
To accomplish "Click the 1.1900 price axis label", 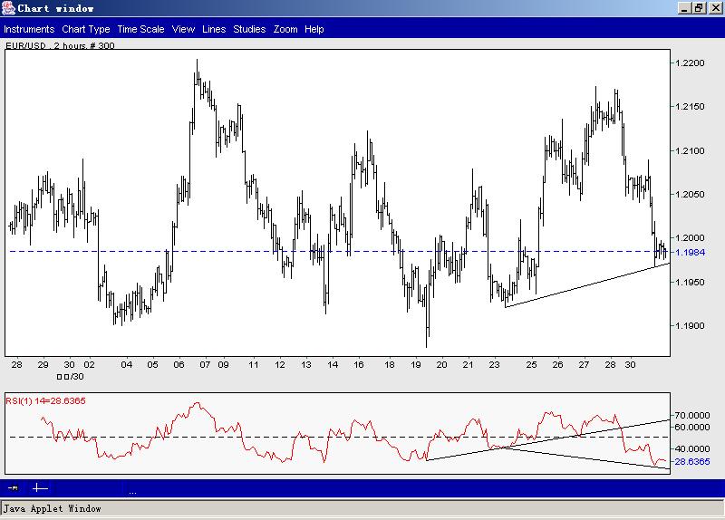I will (691, 325).
